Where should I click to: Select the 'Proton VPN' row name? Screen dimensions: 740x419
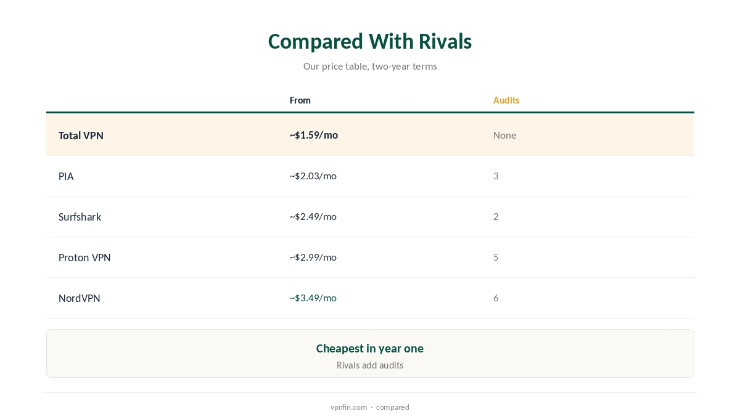tap(84, 258)
